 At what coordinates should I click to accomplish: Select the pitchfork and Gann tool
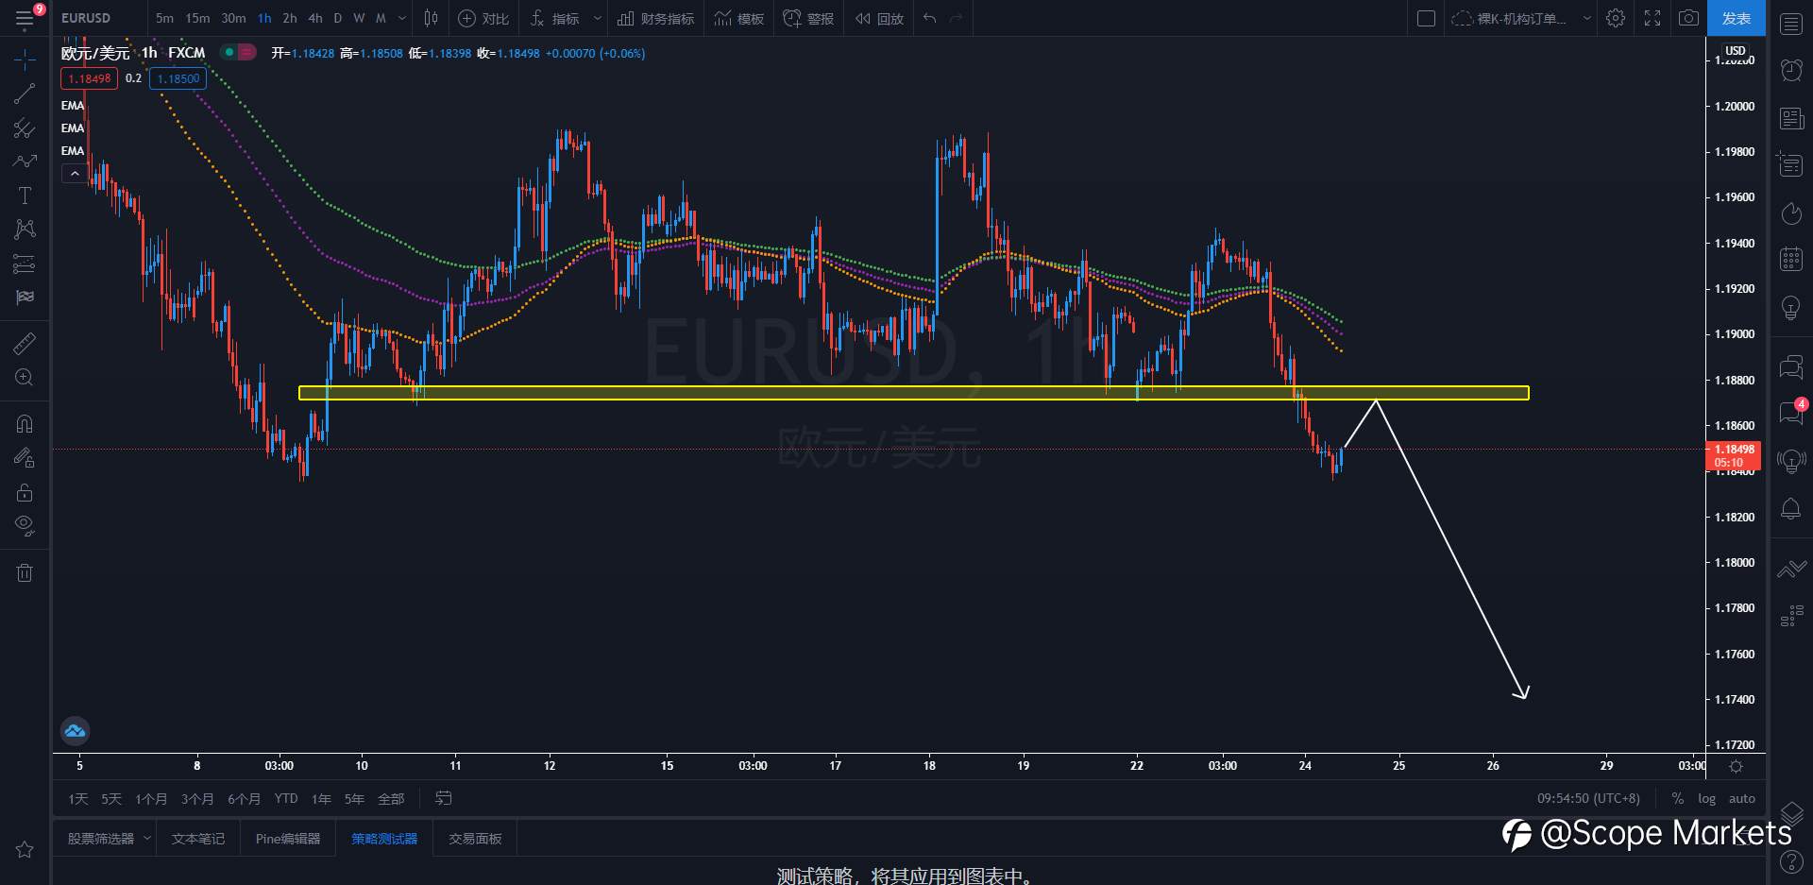[x=25, y=128]
